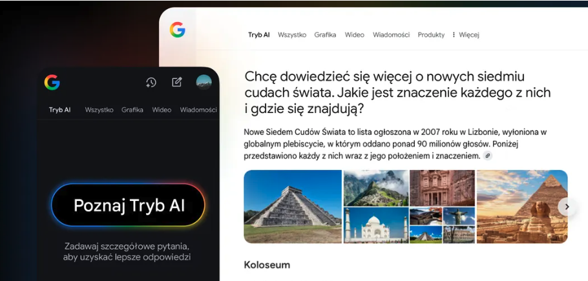Switch to the Tryb AI tab on desktop
The image size is (588, 281).
(x=258, y=35)
